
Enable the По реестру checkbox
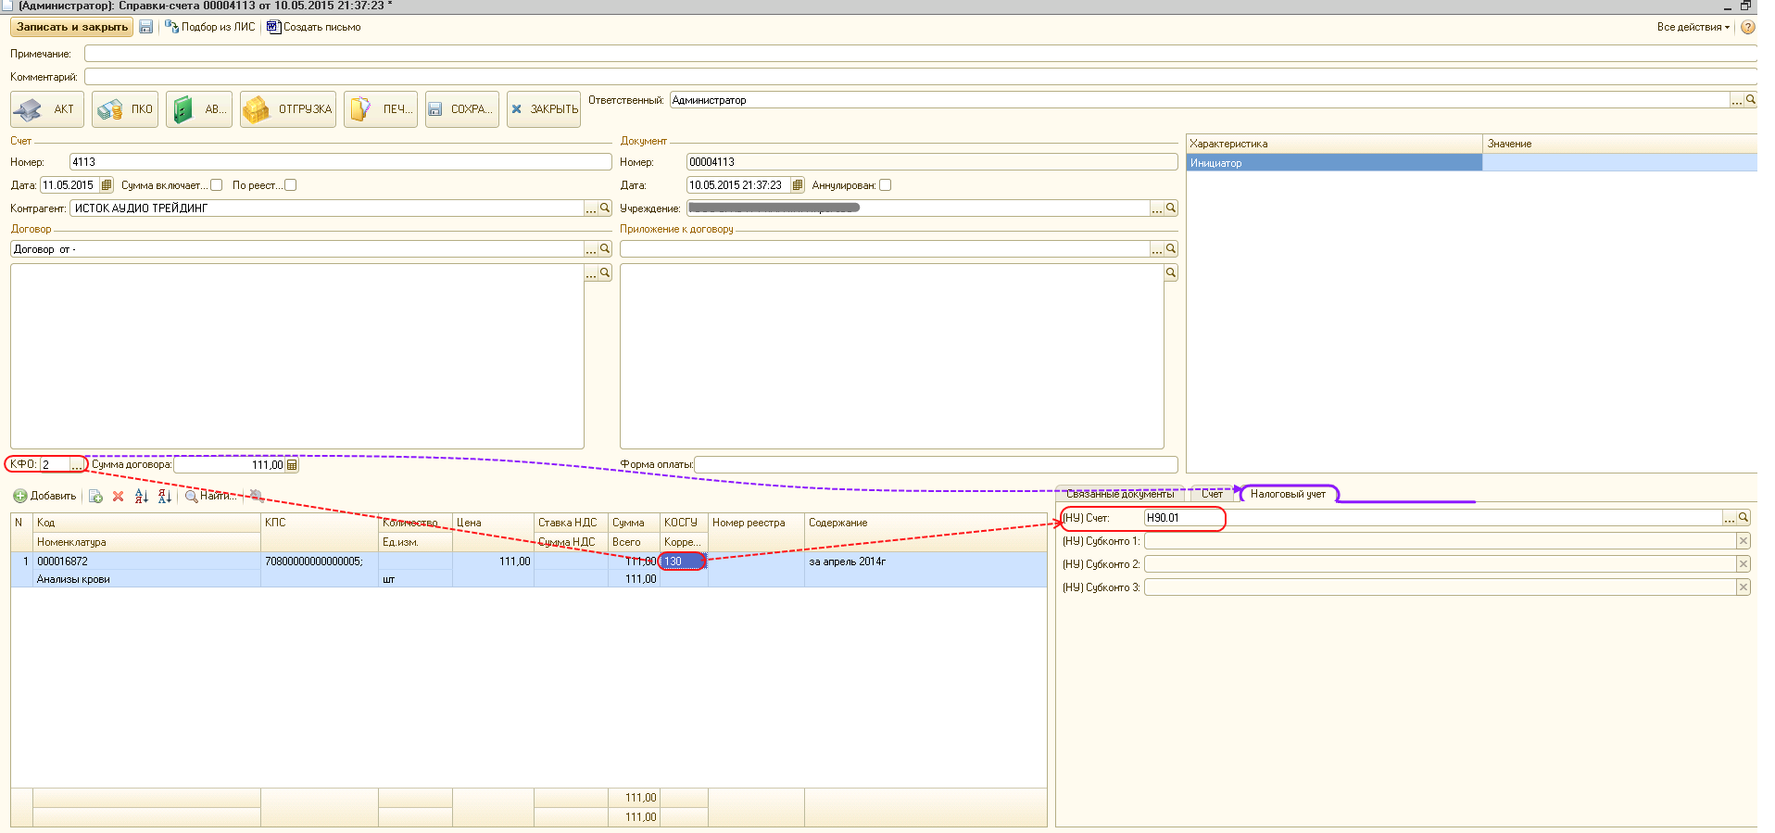(x=290, y=185)
